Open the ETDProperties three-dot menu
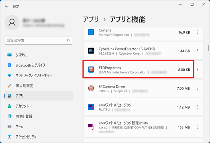 [197, 70]
